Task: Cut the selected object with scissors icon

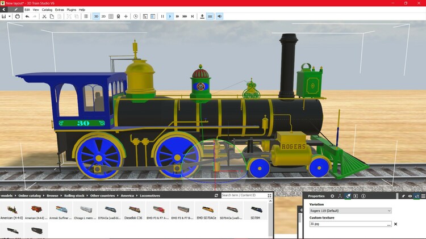Action: click(44, 16)
